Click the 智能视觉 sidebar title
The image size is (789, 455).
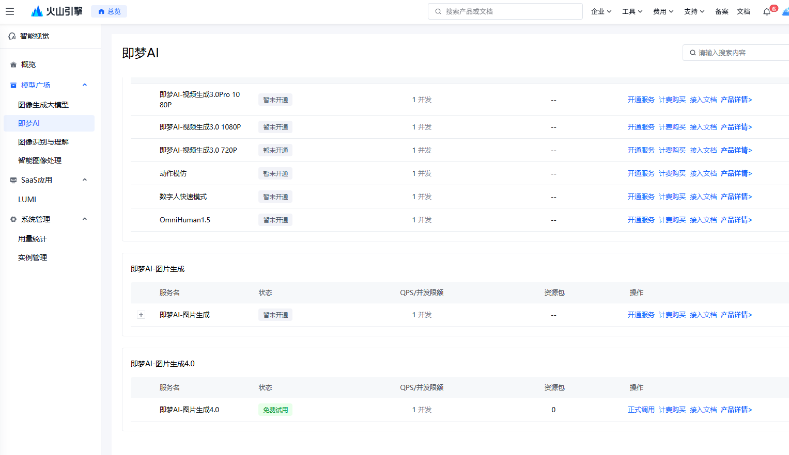point(35,36)
